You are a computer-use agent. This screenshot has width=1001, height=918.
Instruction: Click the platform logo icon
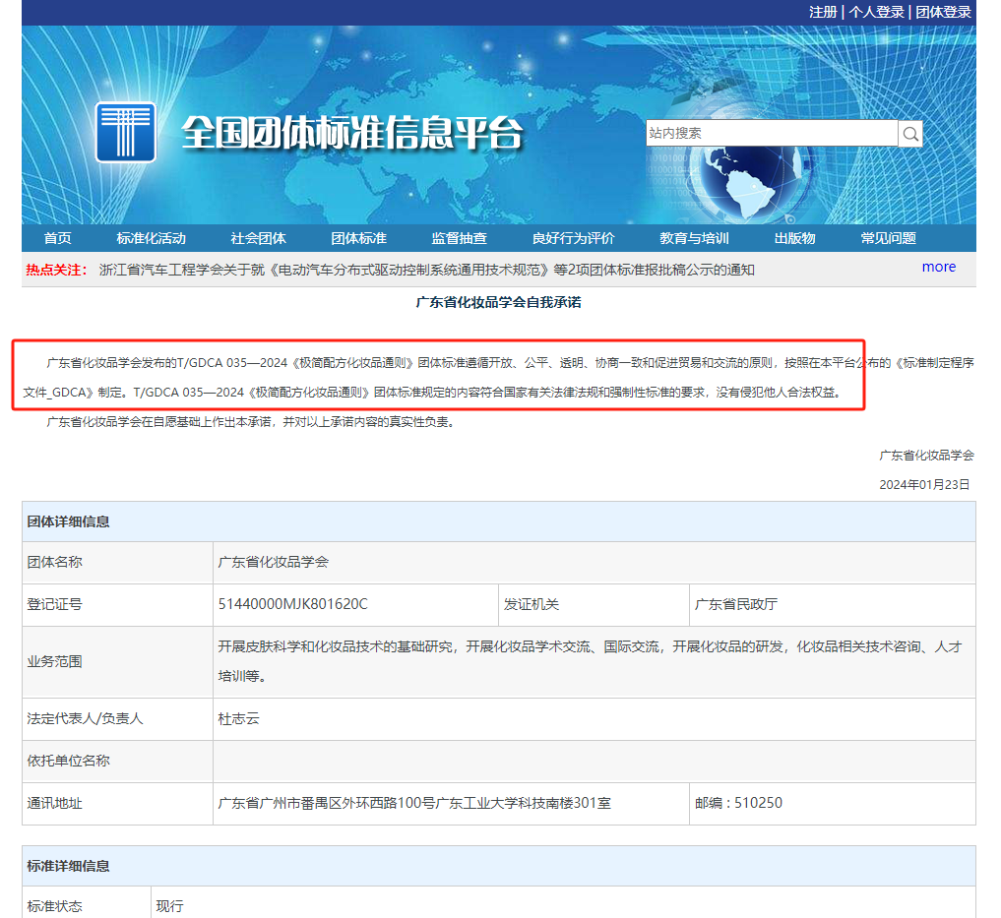pos(125,132)
